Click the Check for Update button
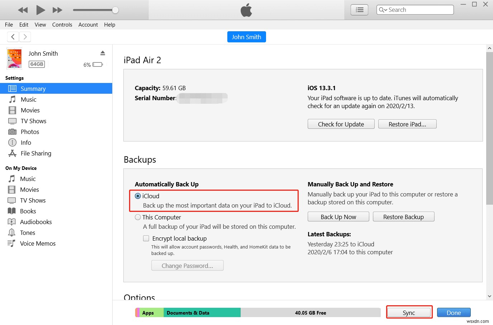This screenshot has width=493, height=325. tap(341, 124)
